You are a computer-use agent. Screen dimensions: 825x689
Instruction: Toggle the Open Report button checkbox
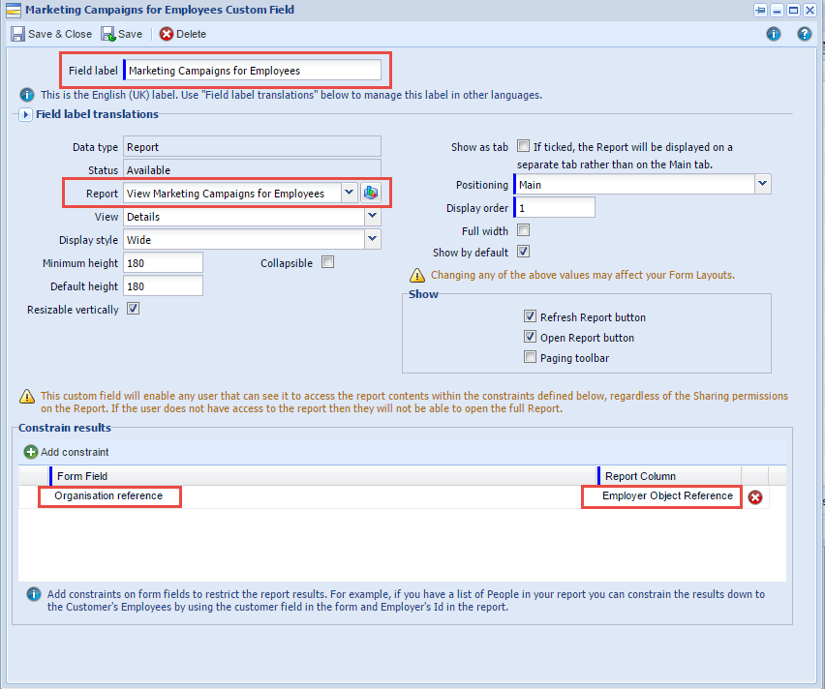click(530, 337)
